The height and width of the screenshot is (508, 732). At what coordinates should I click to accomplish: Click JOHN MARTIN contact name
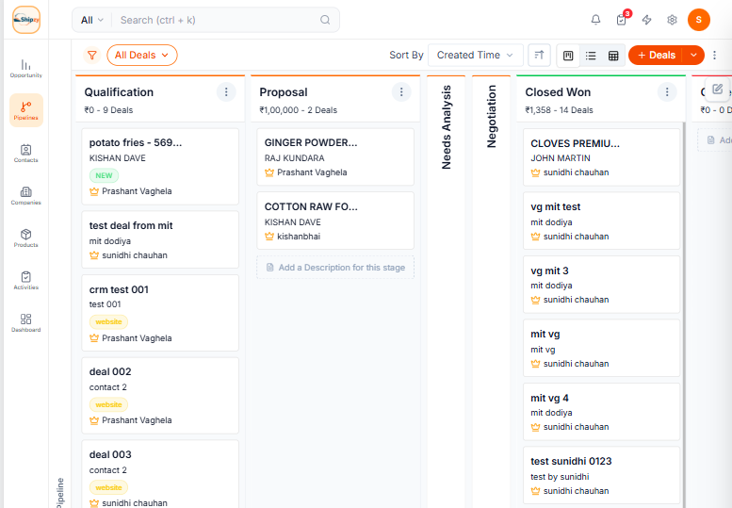(x=561, y=158)
